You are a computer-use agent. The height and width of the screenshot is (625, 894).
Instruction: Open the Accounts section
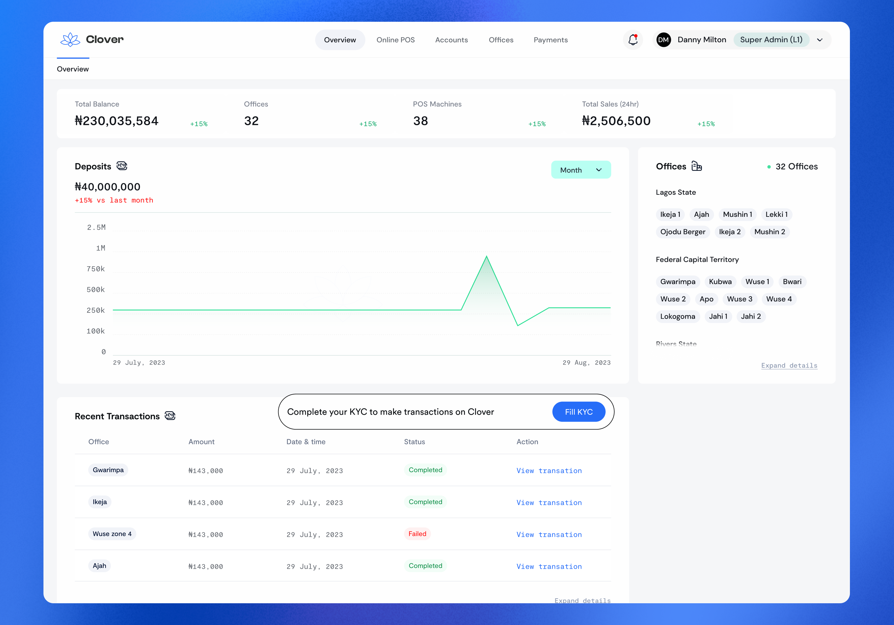[452, 40]
